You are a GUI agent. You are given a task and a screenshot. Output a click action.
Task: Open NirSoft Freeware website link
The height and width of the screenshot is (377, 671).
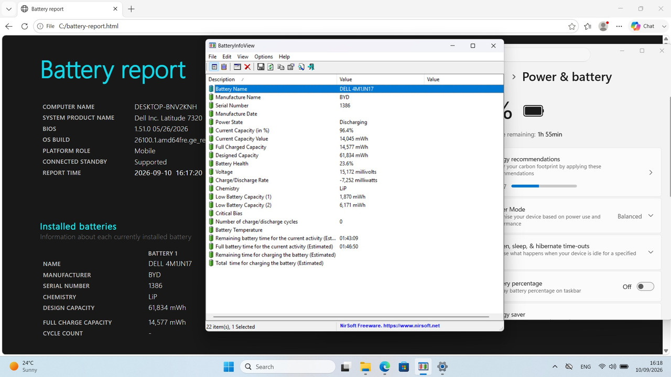click(390, 326)
